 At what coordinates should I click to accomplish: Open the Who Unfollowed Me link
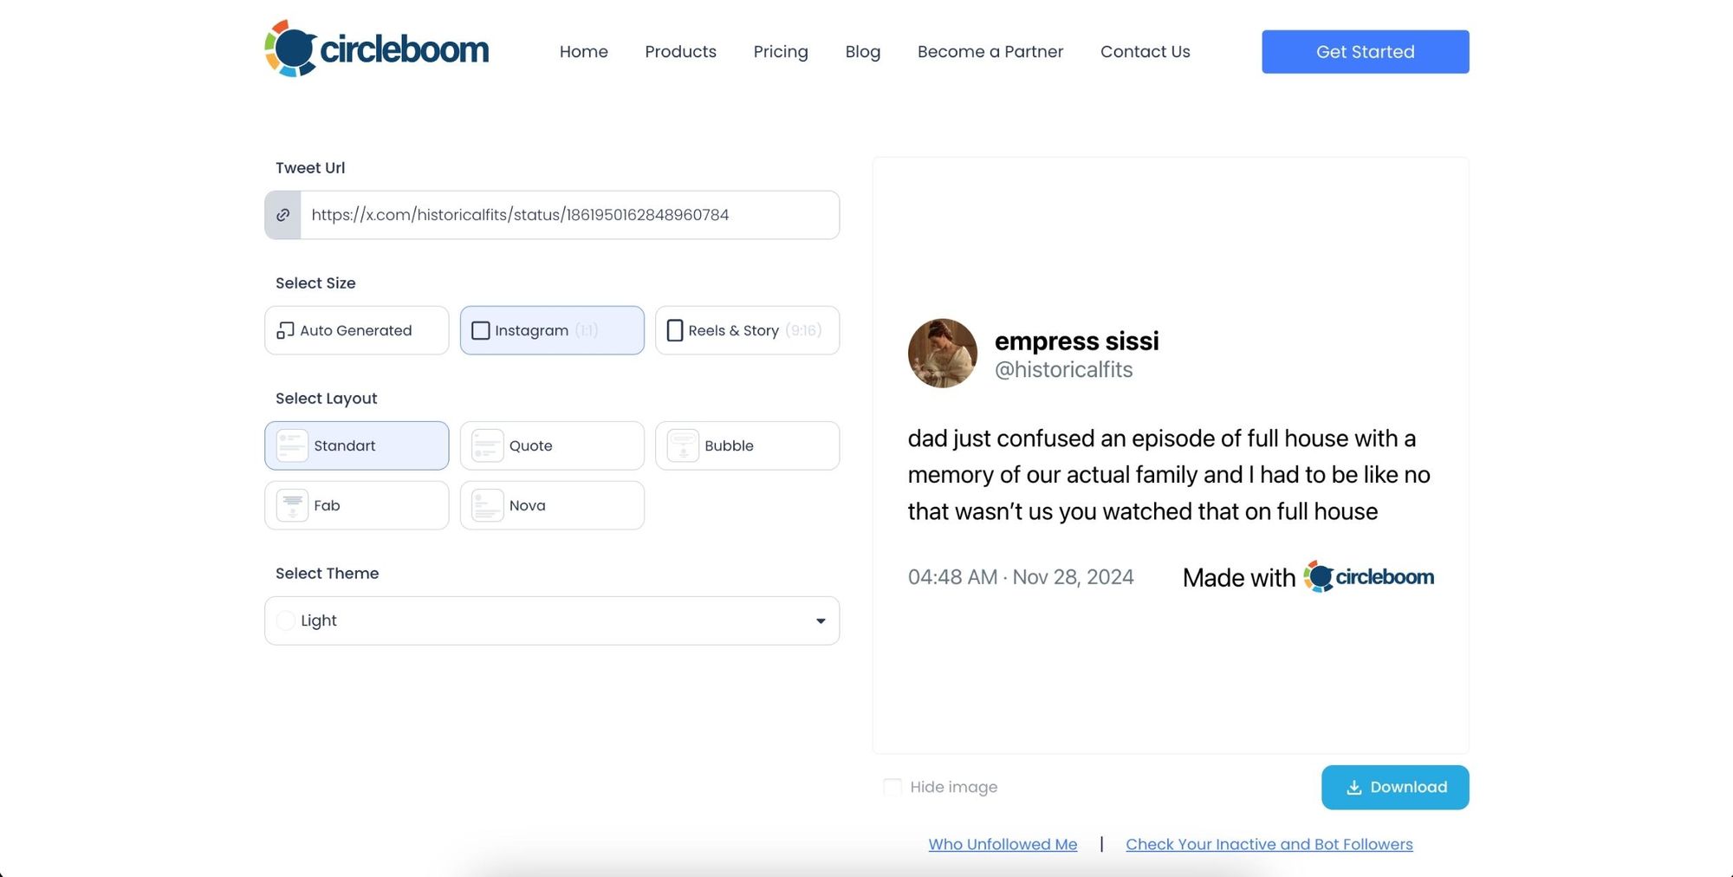click(1003, 844)
